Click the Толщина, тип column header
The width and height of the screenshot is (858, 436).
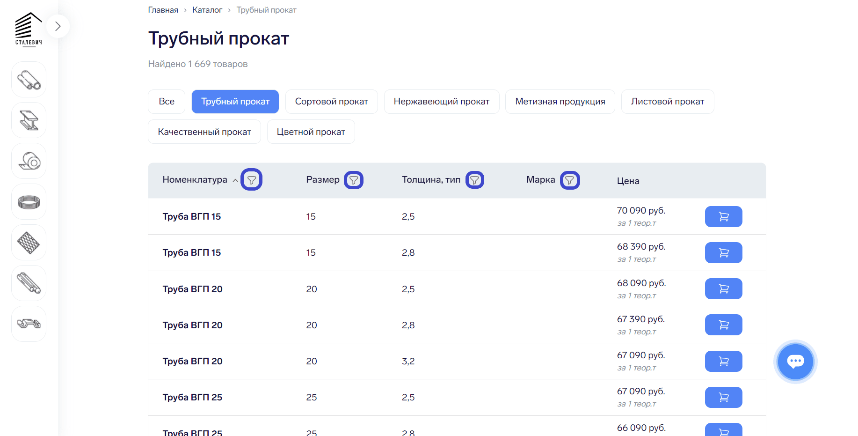(x=431, y=180)
